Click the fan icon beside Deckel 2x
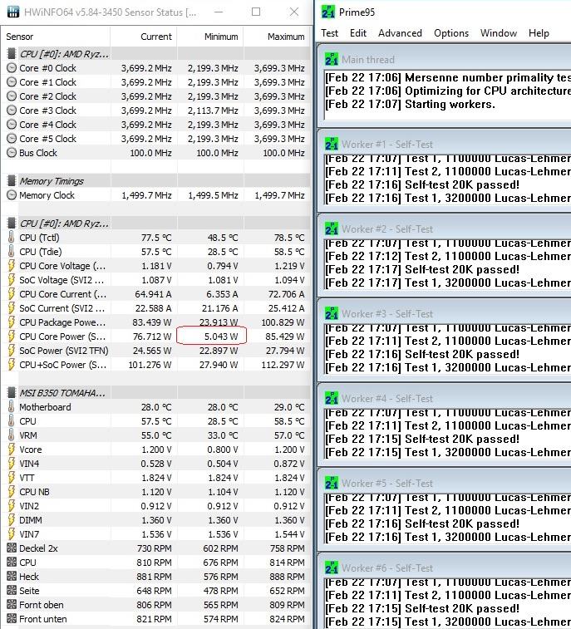 coord(12,548)
